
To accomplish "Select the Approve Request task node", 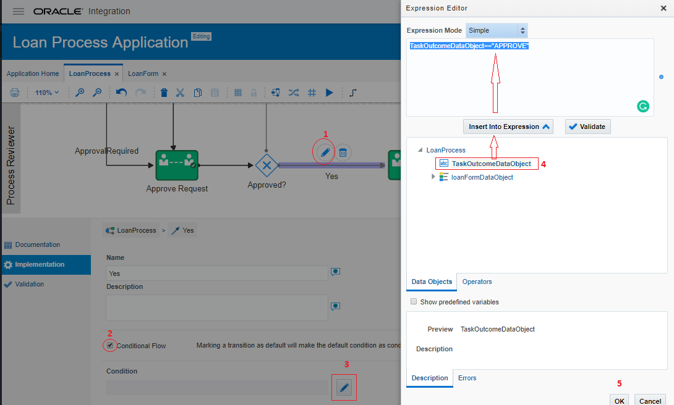I will click(177, 165).
